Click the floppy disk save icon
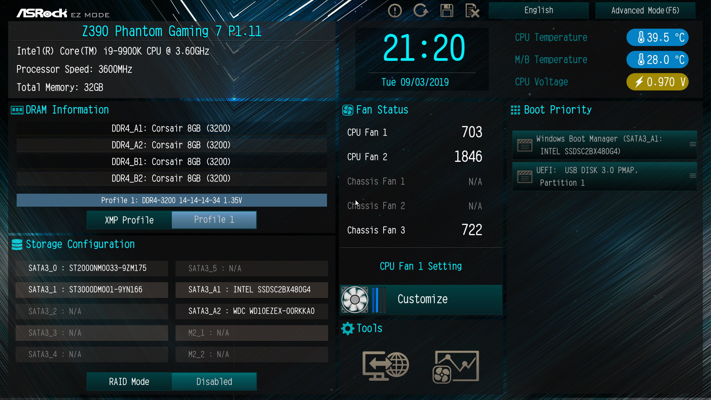The width and height of the screenshot is (711, 400). (x=447, y=10)
